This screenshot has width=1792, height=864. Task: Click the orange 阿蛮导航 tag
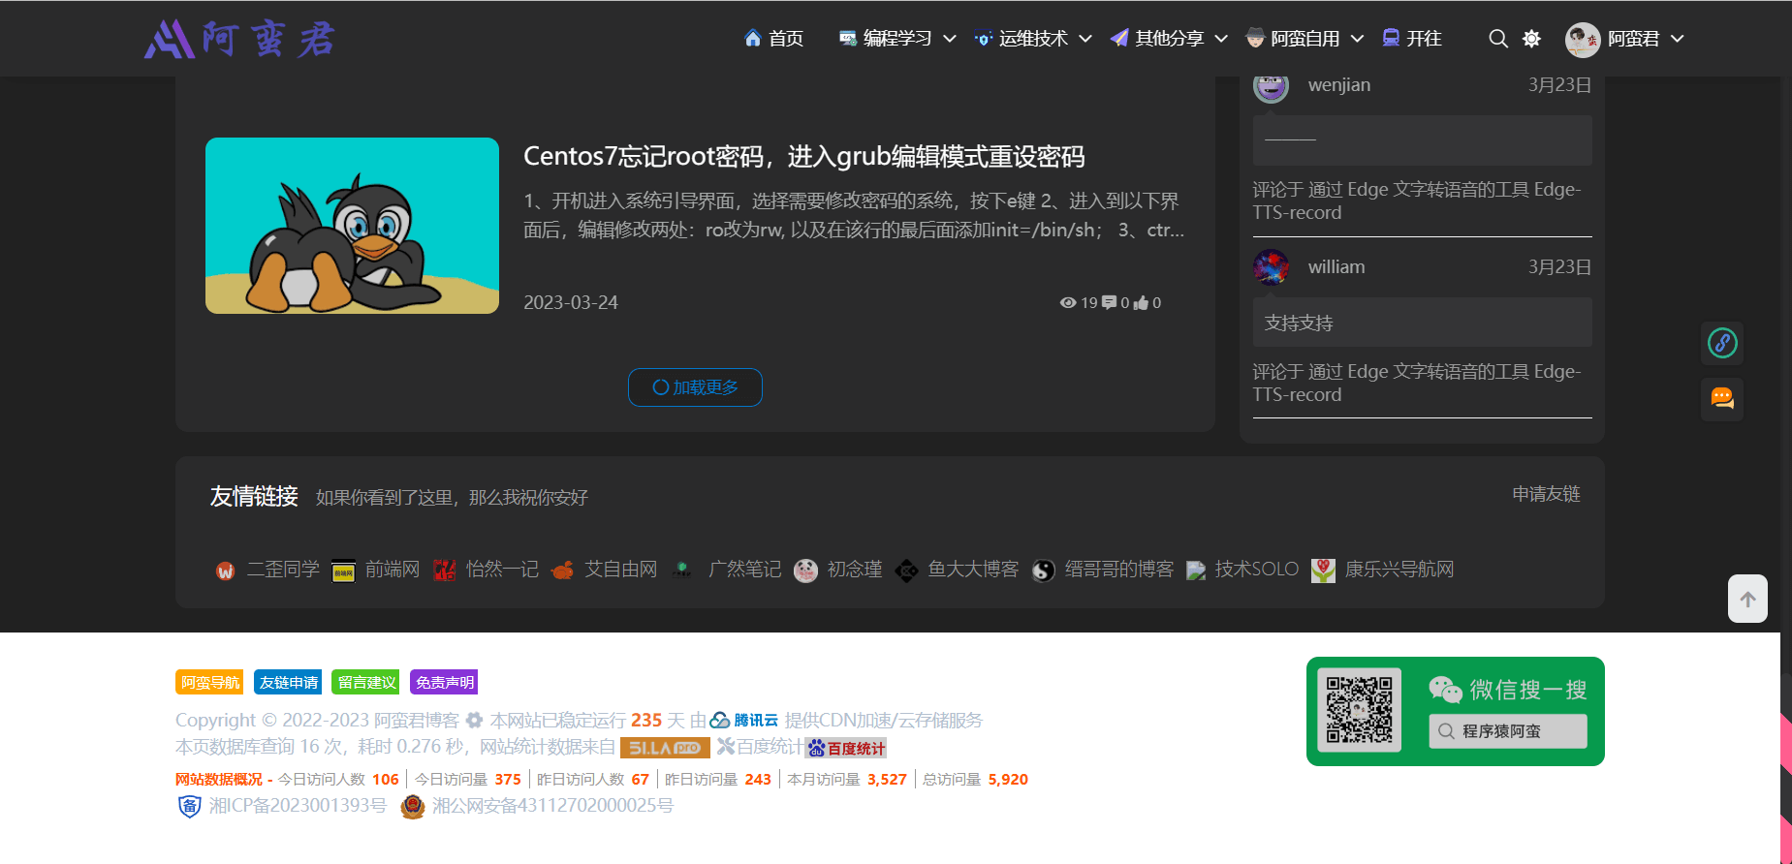pyautogui.click(x=209, y=682)
